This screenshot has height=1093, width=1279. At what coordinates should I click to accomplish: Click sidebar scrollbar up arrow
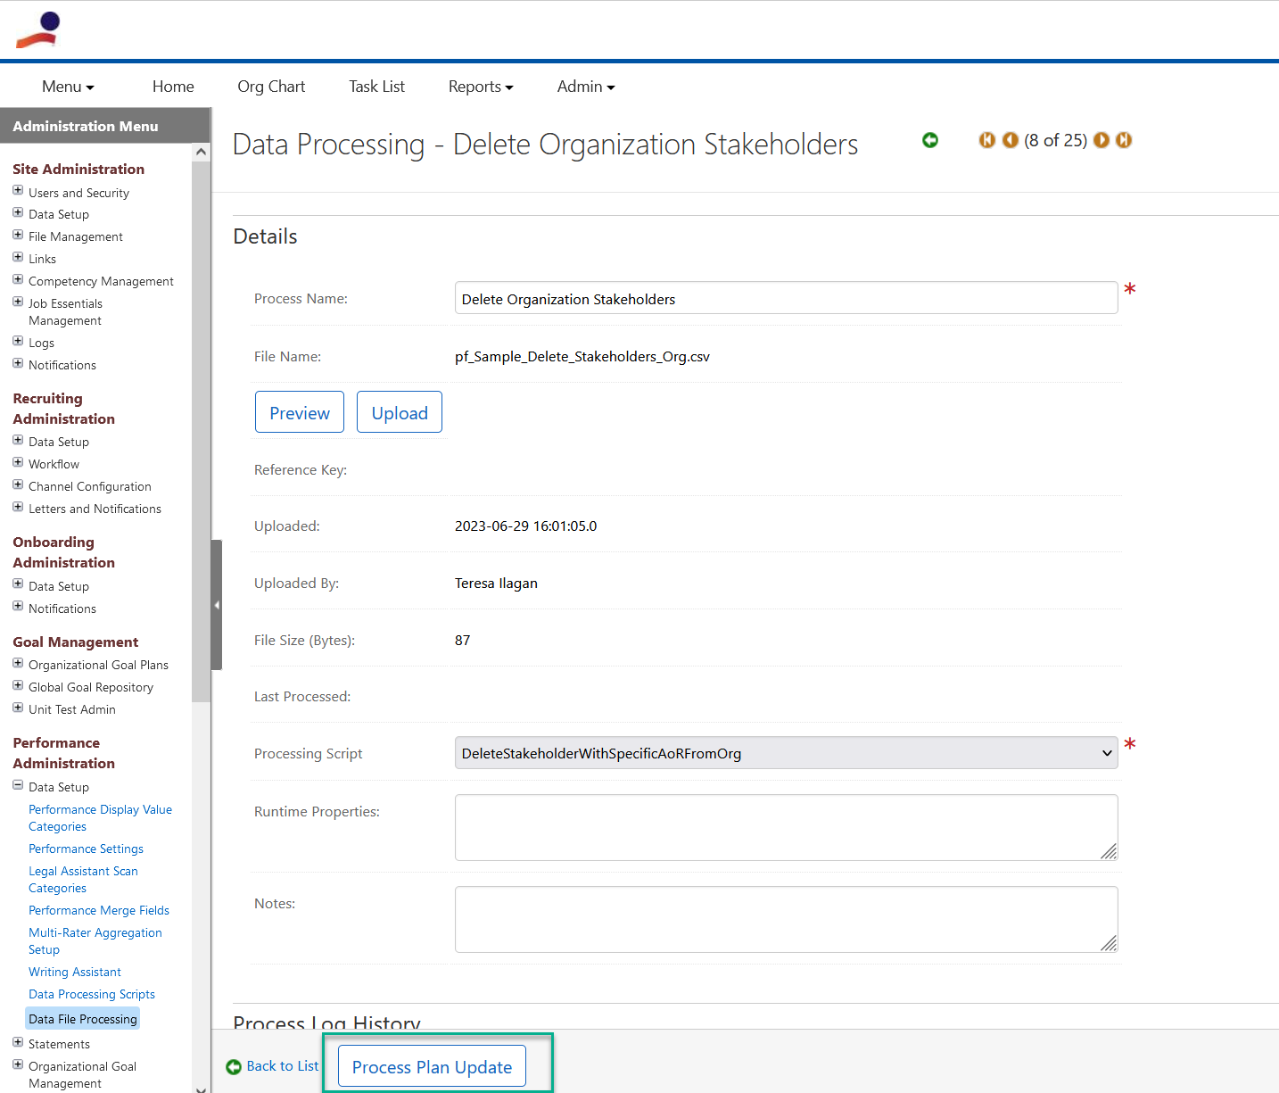(x=201, y=152)
